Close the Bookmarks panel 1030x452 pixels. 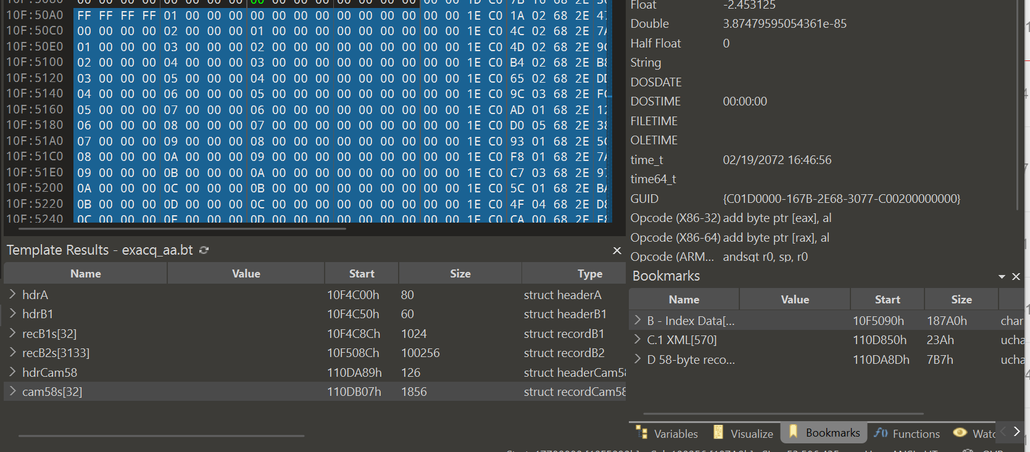pos(1016,277)
